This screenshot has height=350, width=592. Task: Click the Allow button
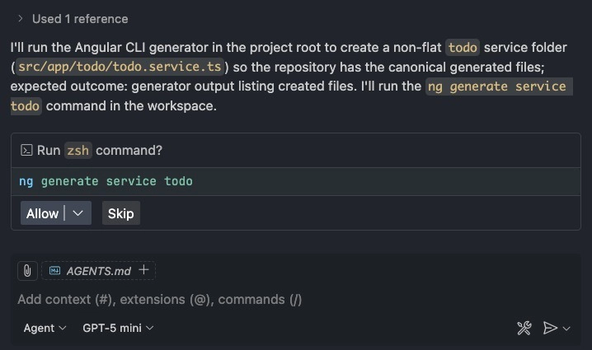[x=43, y=213]
